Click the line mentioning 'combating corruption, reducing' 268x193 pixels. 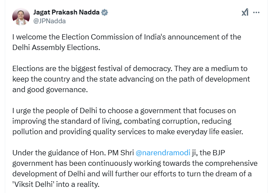coord(122,121)
